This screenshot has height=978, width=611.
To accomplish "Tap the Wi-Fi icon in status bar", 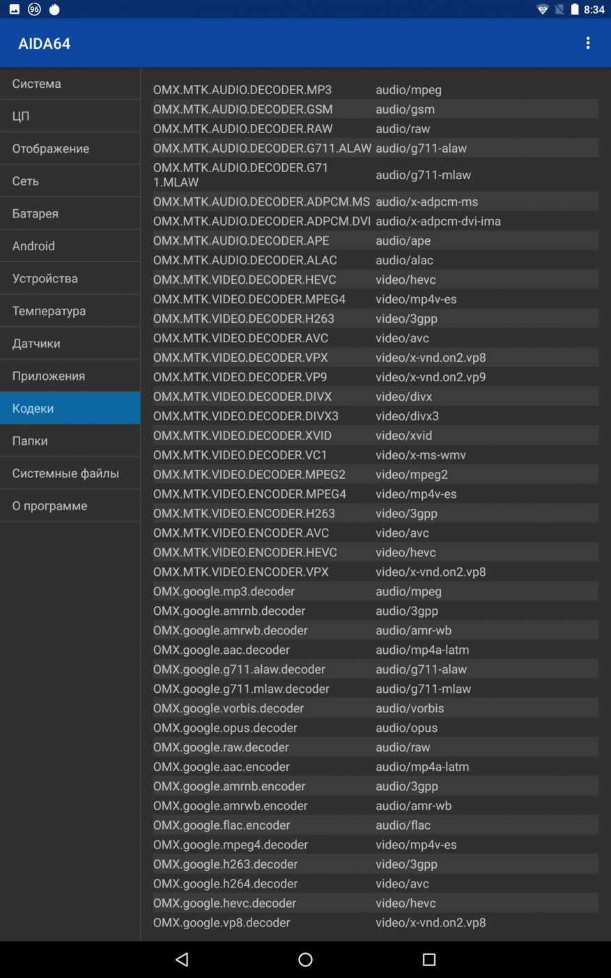I will [x=543, y=10].
